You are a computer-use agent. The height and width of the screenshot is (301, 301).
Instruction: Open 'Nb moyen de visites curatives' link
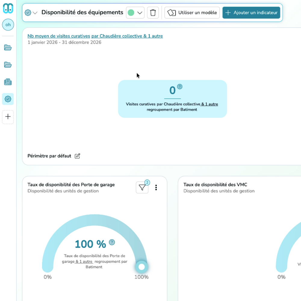coord(59,36)
